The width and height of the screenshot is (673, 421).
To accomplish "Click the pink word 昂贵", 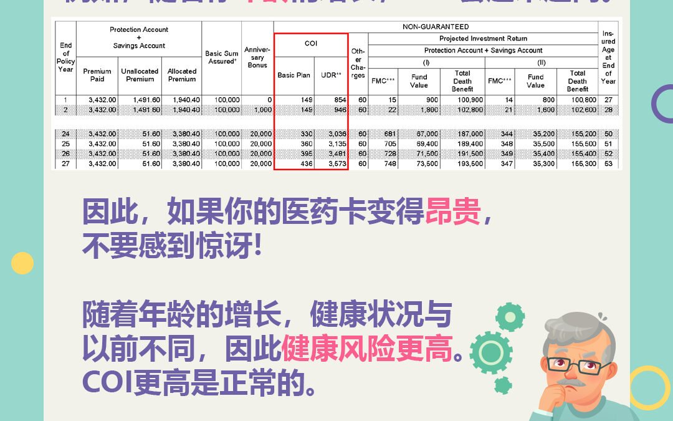I will 452,213.
